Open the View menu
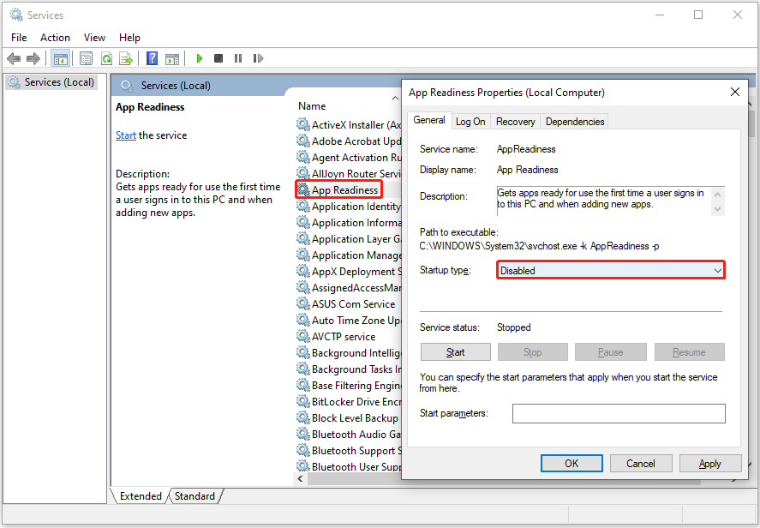The height and width of the screenshot is (528, 760). [94, 38]
